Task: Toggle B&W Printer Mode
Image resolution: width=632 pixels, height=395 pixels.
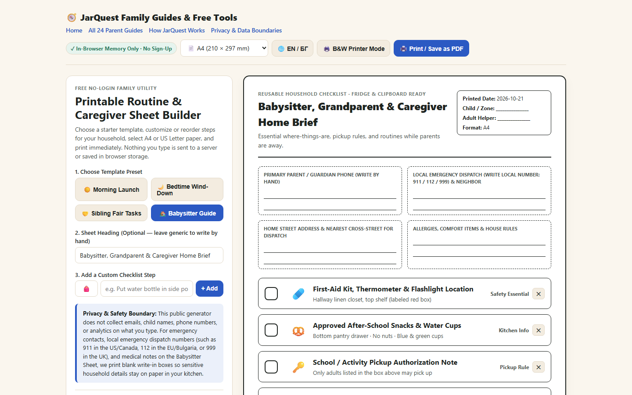Action: tap(354, 48)
